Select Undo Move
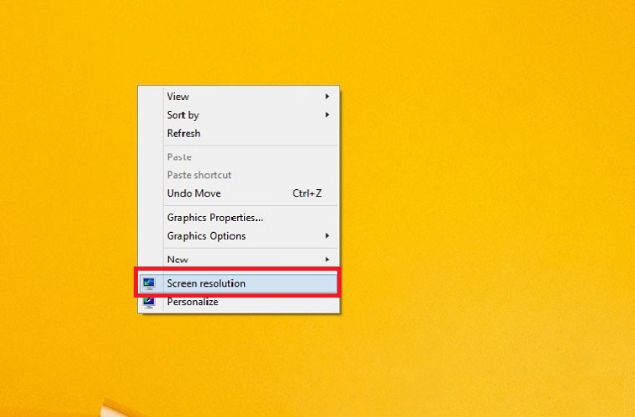Viewport: 635px width, 417px height. tap(193, 193)
